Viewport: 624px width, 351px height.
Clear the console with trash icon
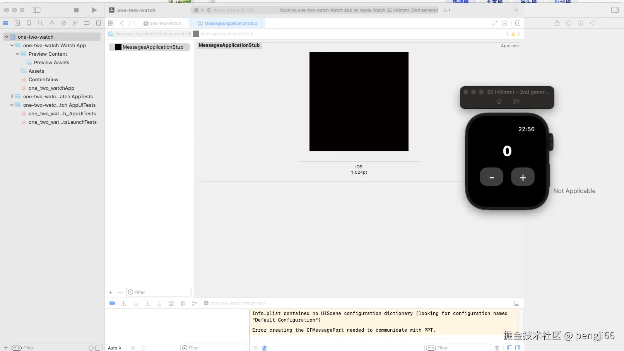497,348
